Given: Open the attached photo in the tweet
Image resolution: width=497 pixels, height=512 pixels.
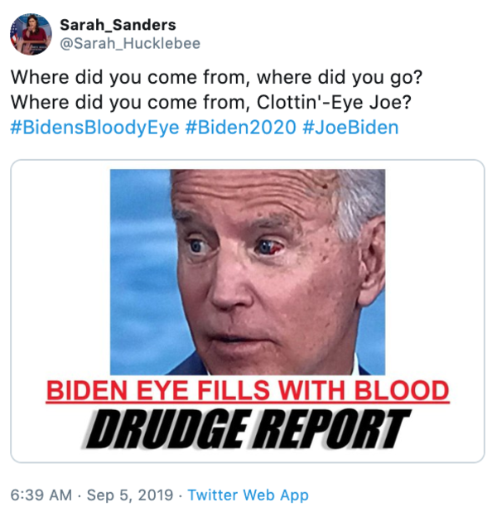Looking at the screenshot, I should click(x=248, y=272).
